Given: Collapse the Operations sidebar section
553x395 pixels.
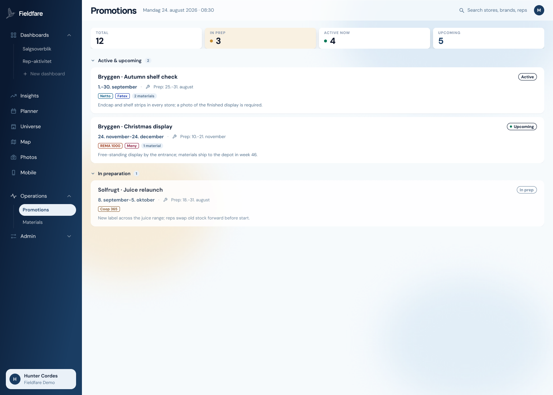Looking at the screenshot, I should click(69, 196).
